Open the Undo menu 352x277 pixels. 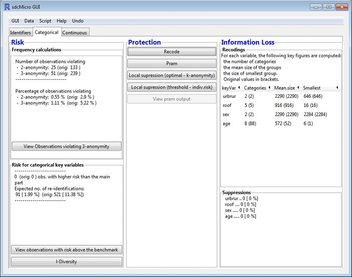pos(77,21)
